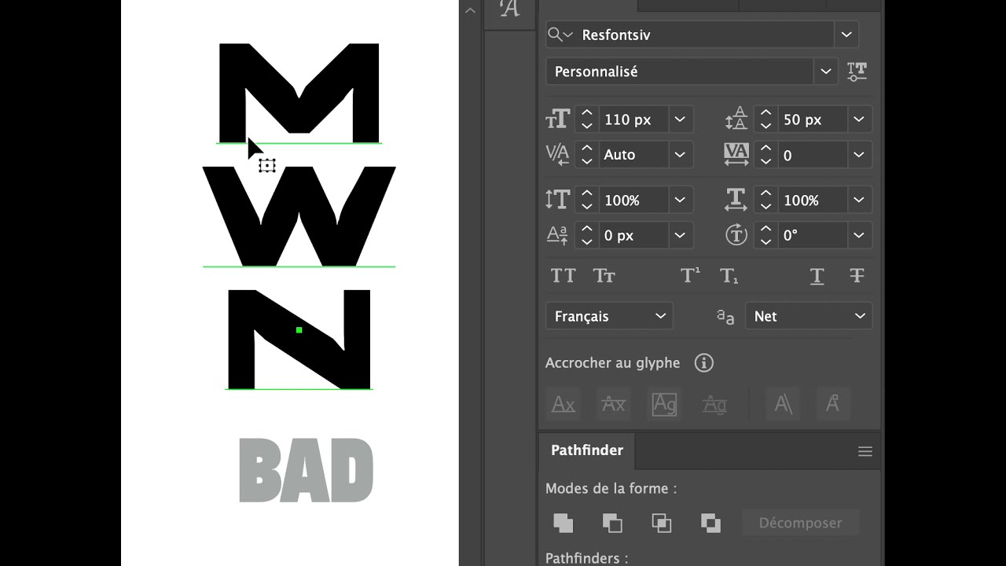Click the kerning stepper arrows
Image resolution: width=1006 pixels, height=566 pixels.
coord(587,155)
